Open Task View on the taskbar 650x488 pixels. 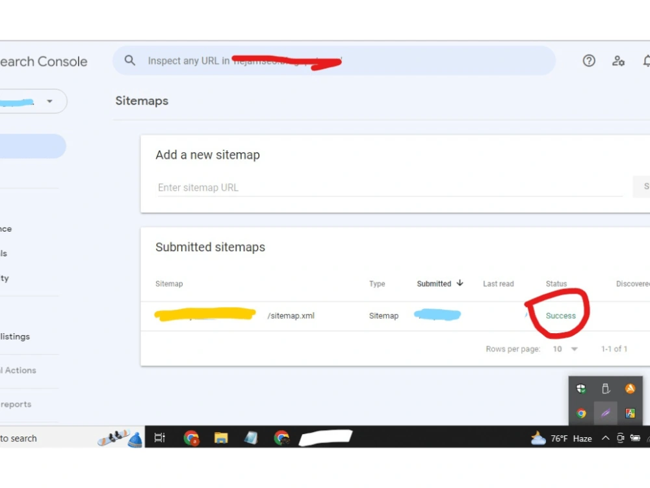[x=160, y=438]
